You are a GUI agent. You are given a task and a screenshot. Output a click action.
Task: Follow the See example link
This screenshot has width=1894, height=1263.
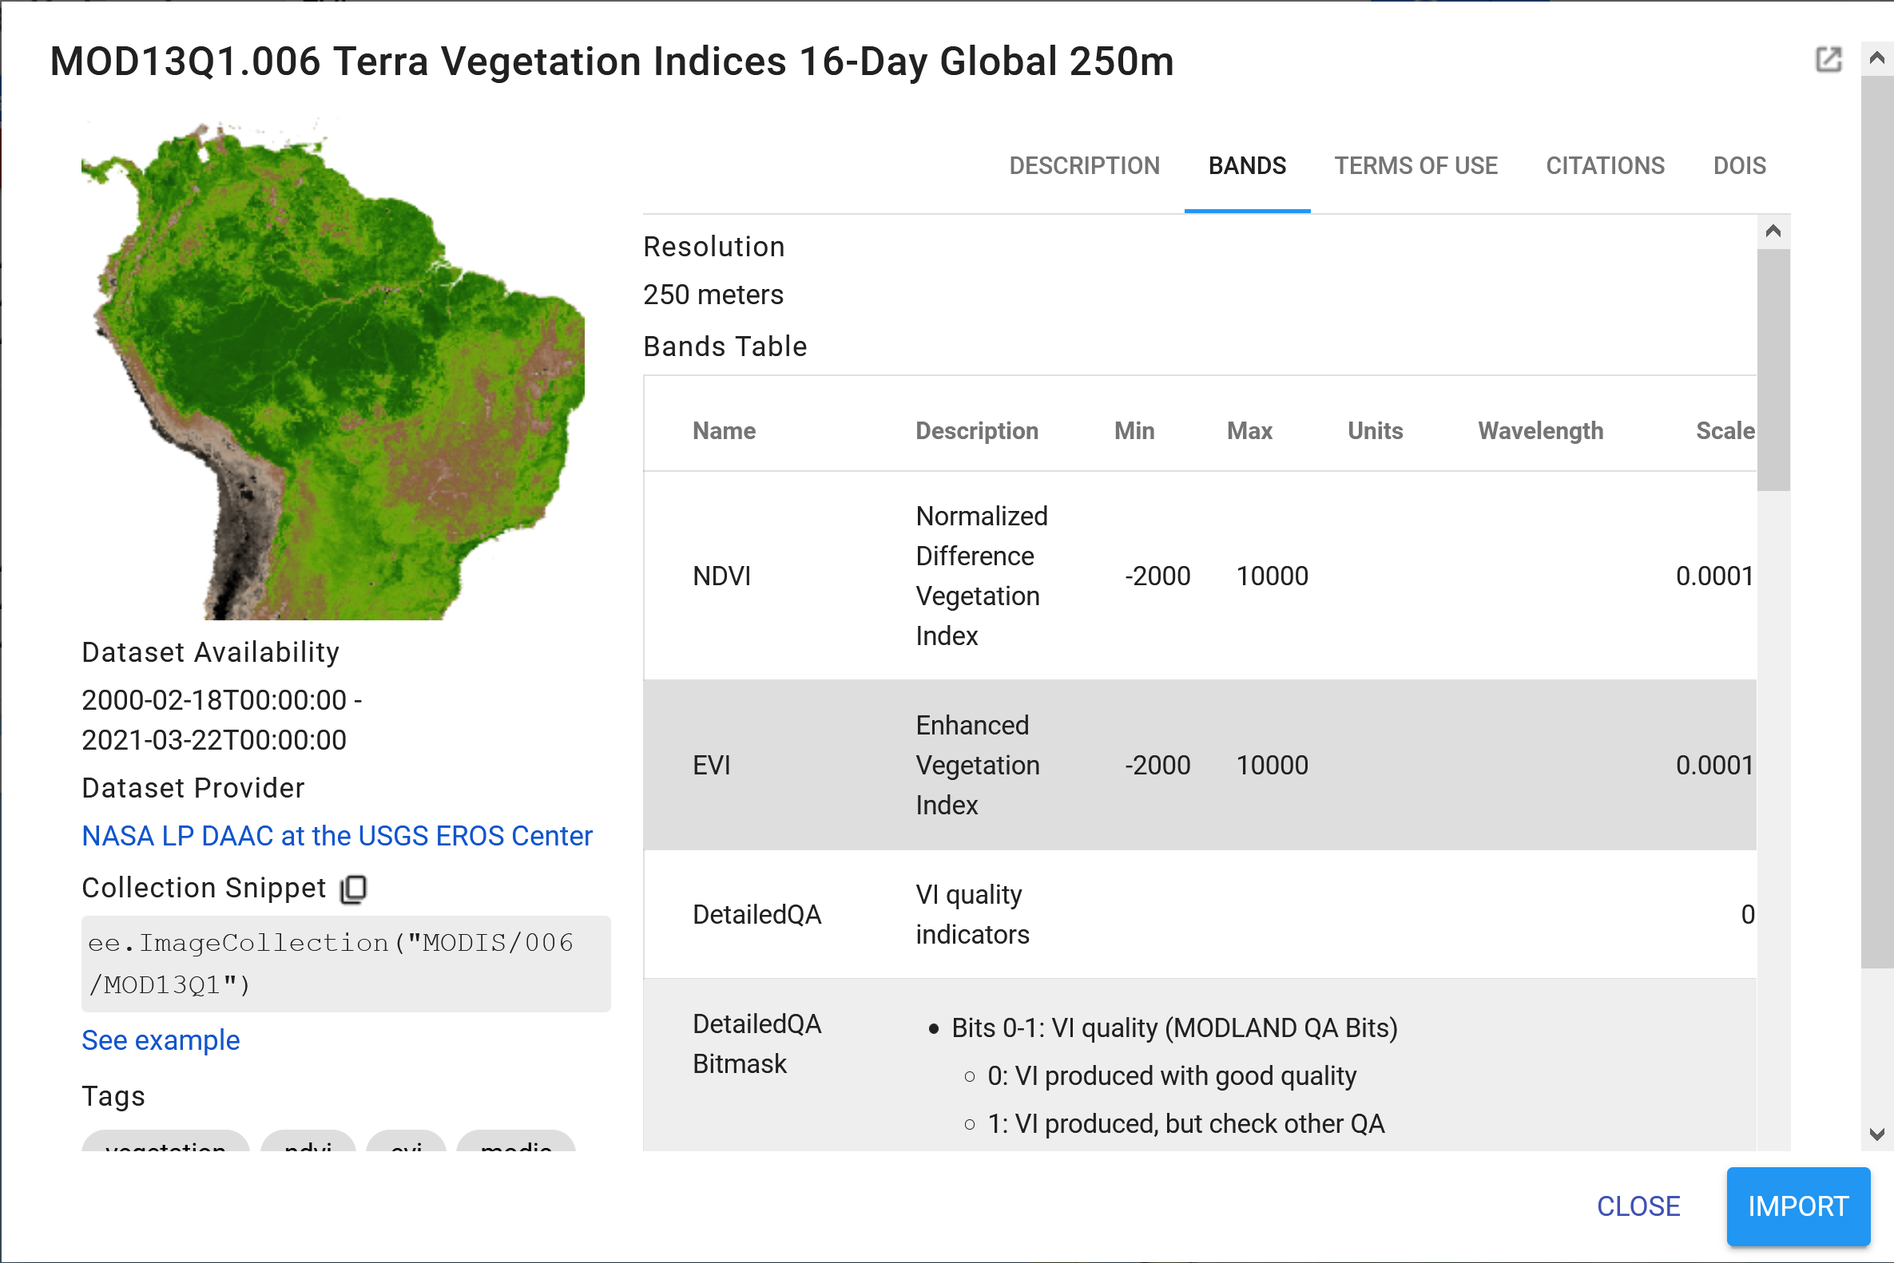(161, 1040)
